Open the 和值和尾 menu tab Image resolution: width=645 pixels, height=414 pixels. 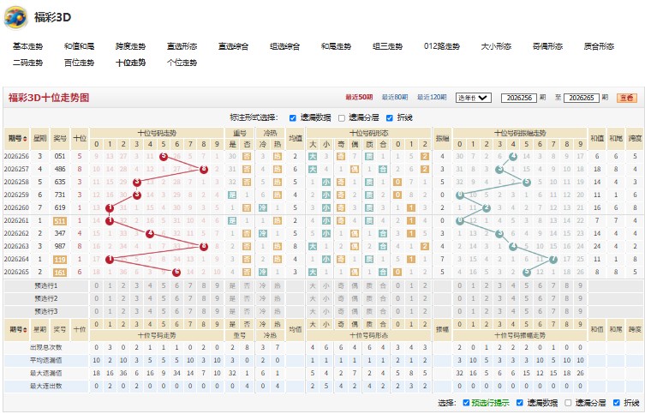click(79, 46)
